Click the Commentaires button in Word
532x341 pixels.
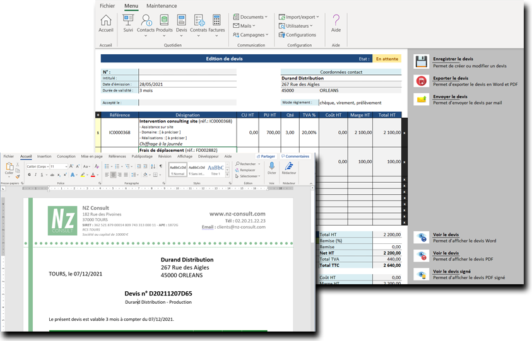click(295, 156)
